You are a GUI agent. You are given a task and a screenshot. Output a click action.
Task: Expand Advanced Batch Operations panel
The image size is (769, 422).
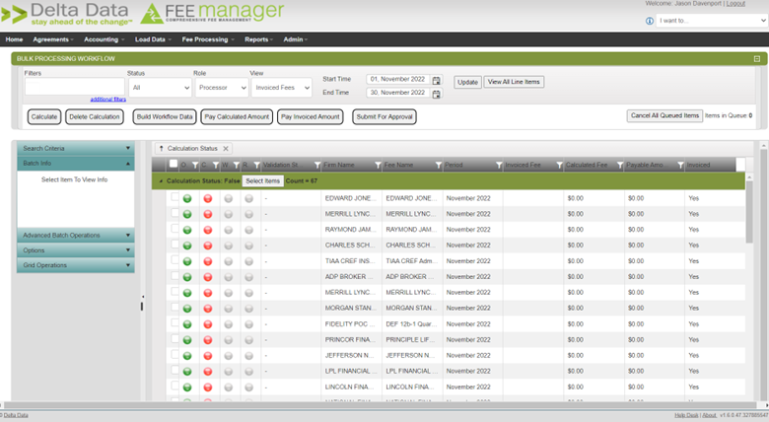tap(76, 236)
